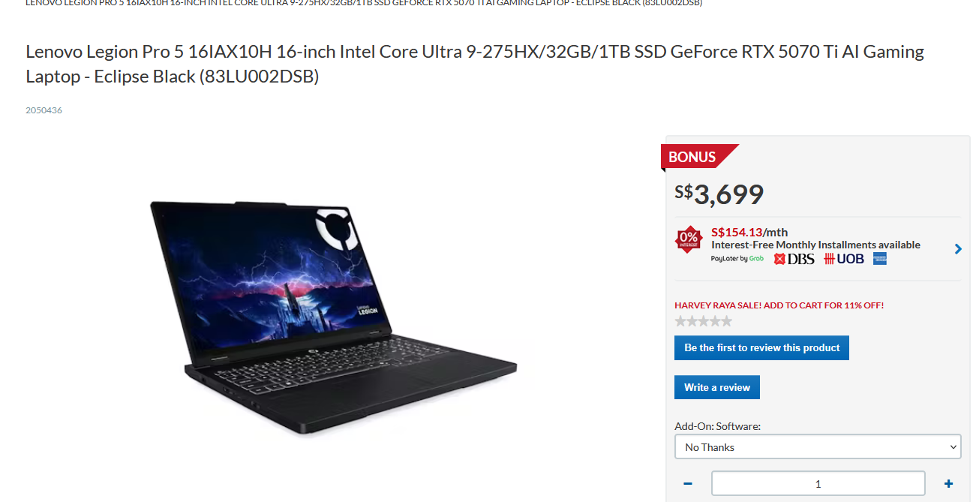This screenshot has width=979, height=502.
Task: Click the American Express card logo
Action: pos(880,259)
